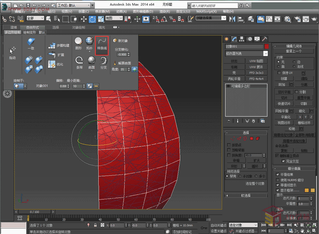The width and height of the screenshot is (319, 234).
Task: Click the UVW 贴图 modifier button
Action: coord(256,61)
